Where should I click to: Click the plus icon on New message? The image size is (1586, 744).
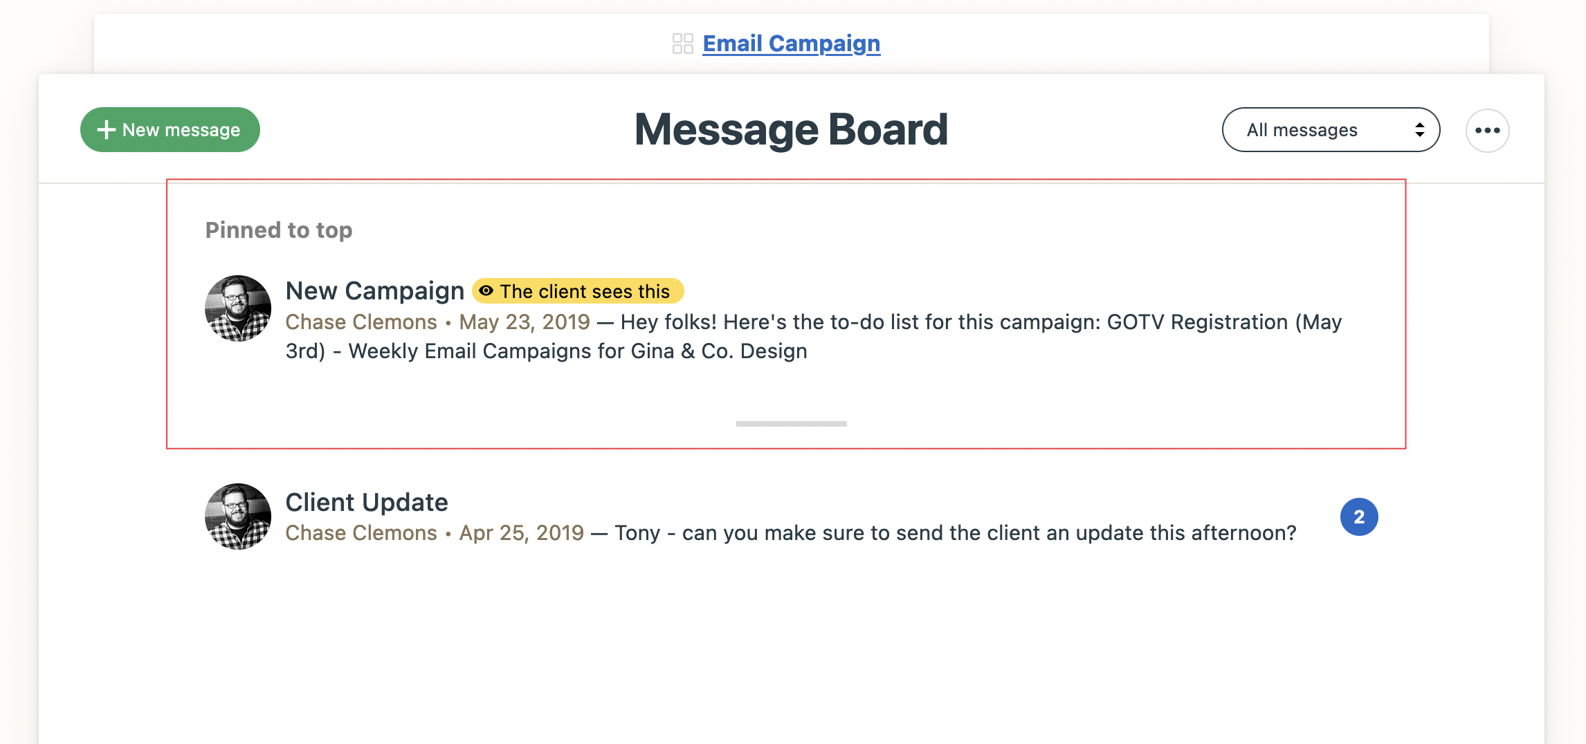107,130
